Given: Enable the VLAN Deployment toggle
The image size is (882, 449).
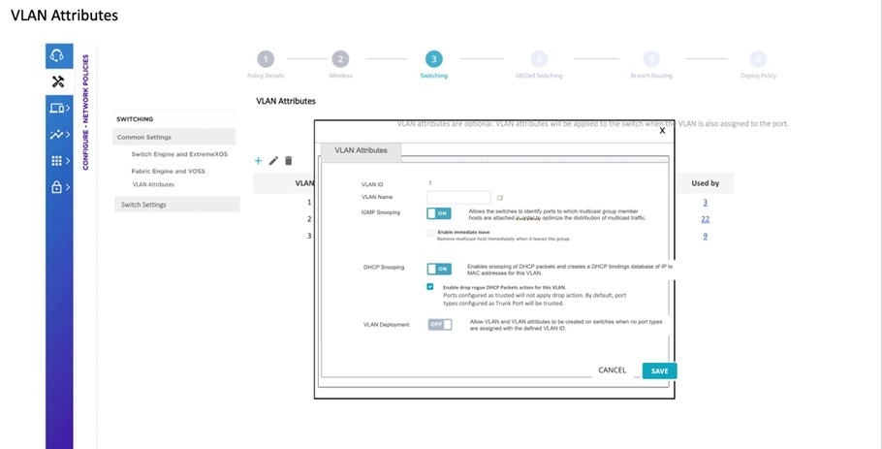Looking at the screenshot, I should [x=439, y=324].
